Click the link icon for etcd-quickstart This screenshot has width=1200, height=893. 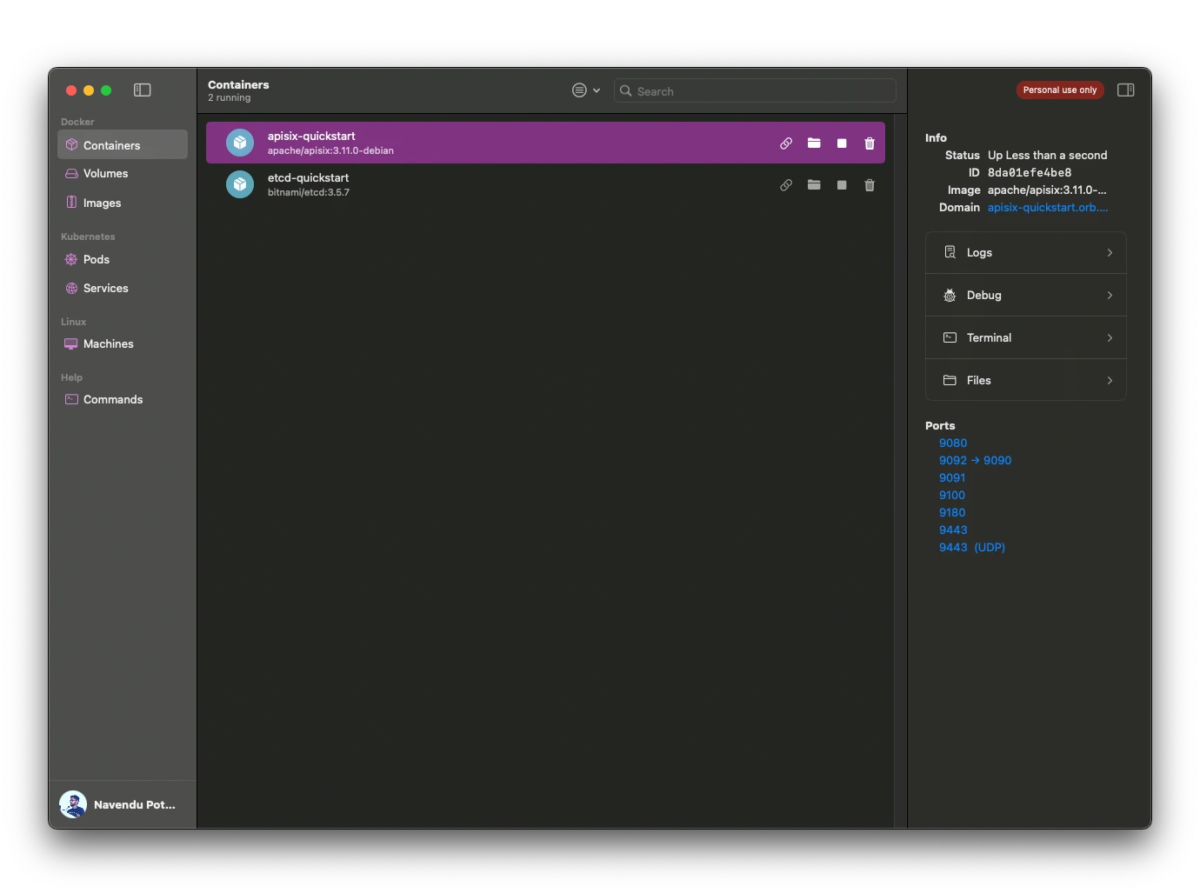[786, 185]
